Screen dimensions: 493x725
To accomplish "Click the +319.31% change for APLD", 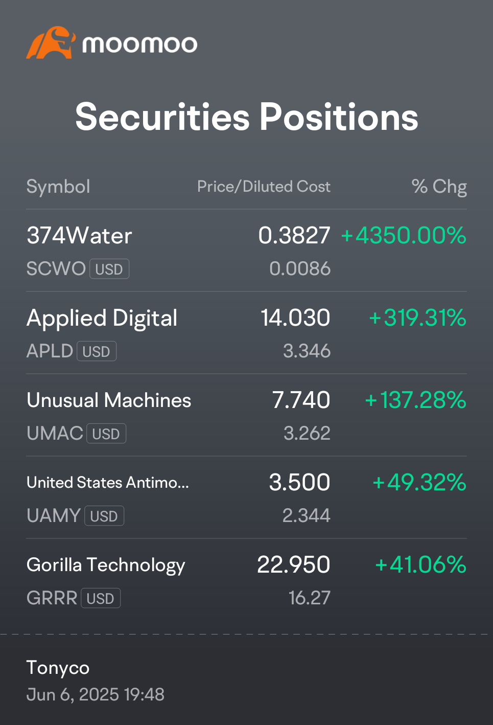I will (x=418, y=318).
